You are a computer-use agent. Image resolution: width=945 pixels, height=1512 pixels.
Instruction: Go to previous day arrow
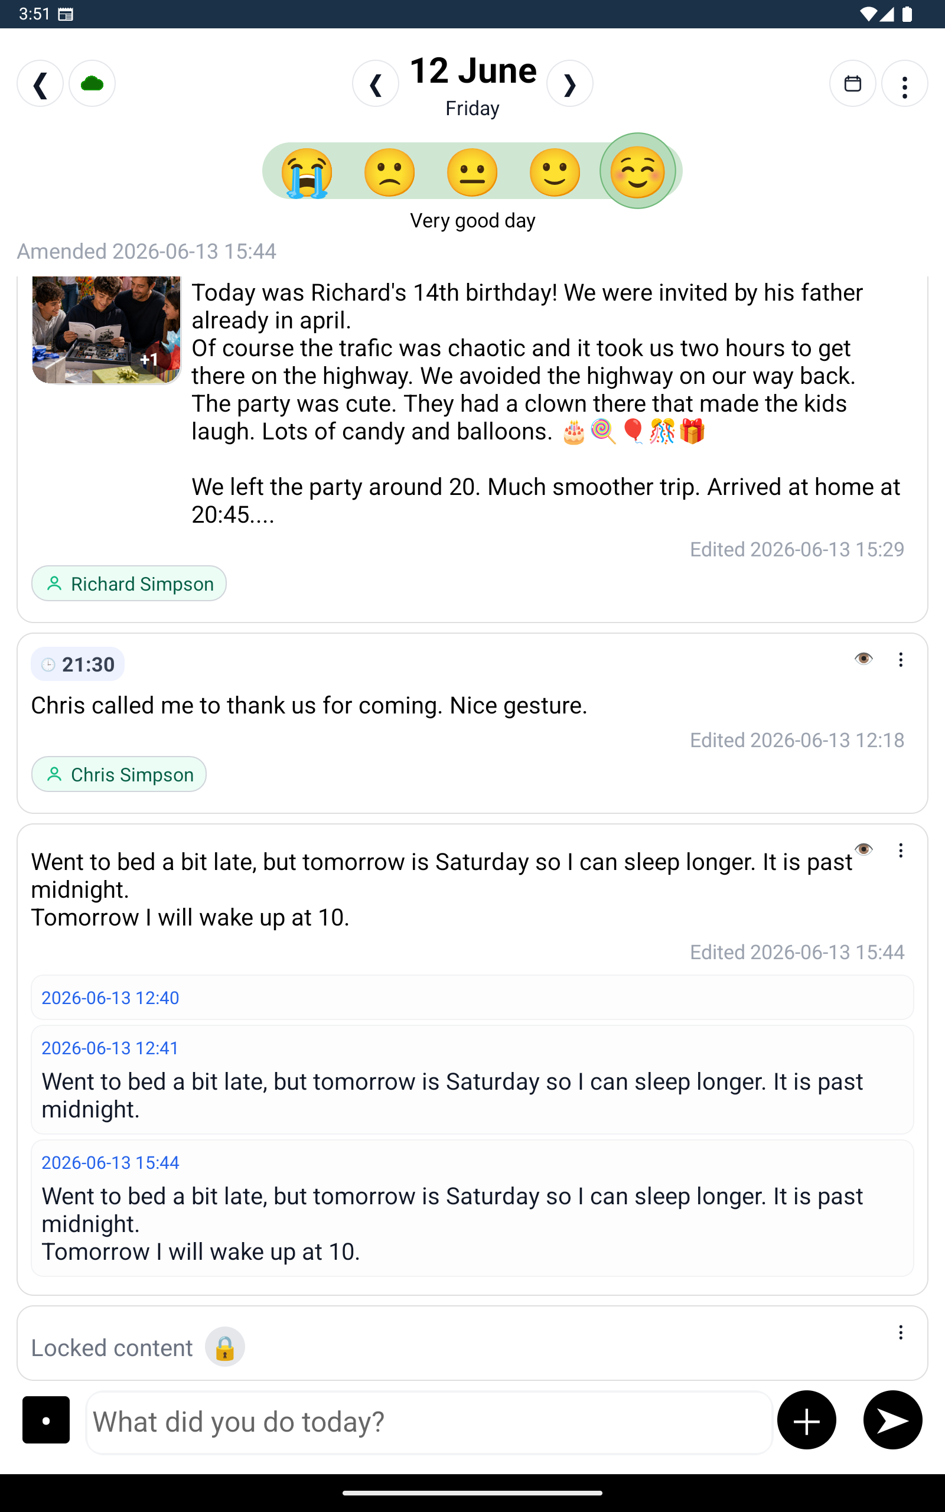pyautogui.click(x=376, y=84)
